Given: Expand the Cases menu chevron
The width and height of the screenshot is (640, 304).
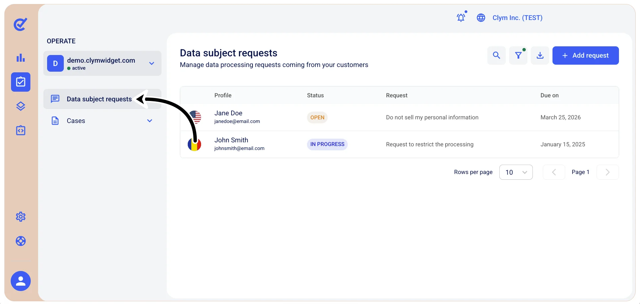Looking at the screenshot, I should click(150, 121).
